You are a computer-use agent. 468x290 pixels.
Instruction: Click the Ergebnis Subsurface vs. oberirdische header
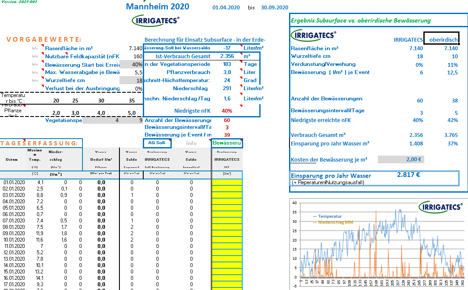pyautogui.click(x=360, y=20)
